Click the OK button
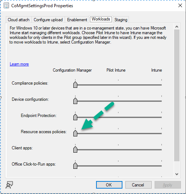This screenshot has height=194, width=186. click(109, 185)
